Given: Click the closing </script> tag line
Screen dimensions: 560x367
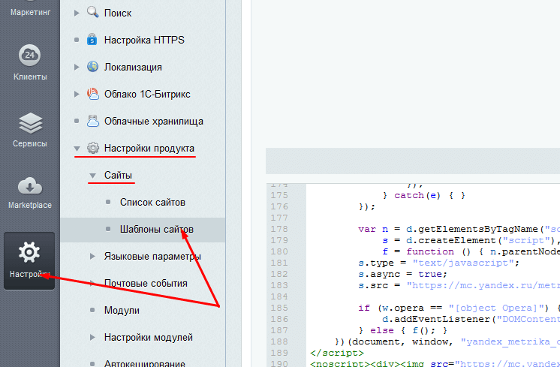Looking at the screenshot, I should [x=337, y=353].
